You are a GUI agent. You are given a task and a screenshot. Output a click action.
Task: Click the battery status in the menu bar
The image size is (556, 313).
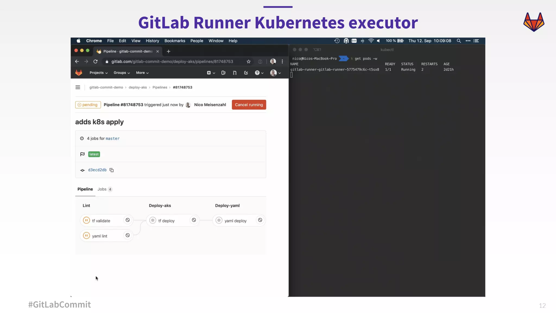(395, 41)
